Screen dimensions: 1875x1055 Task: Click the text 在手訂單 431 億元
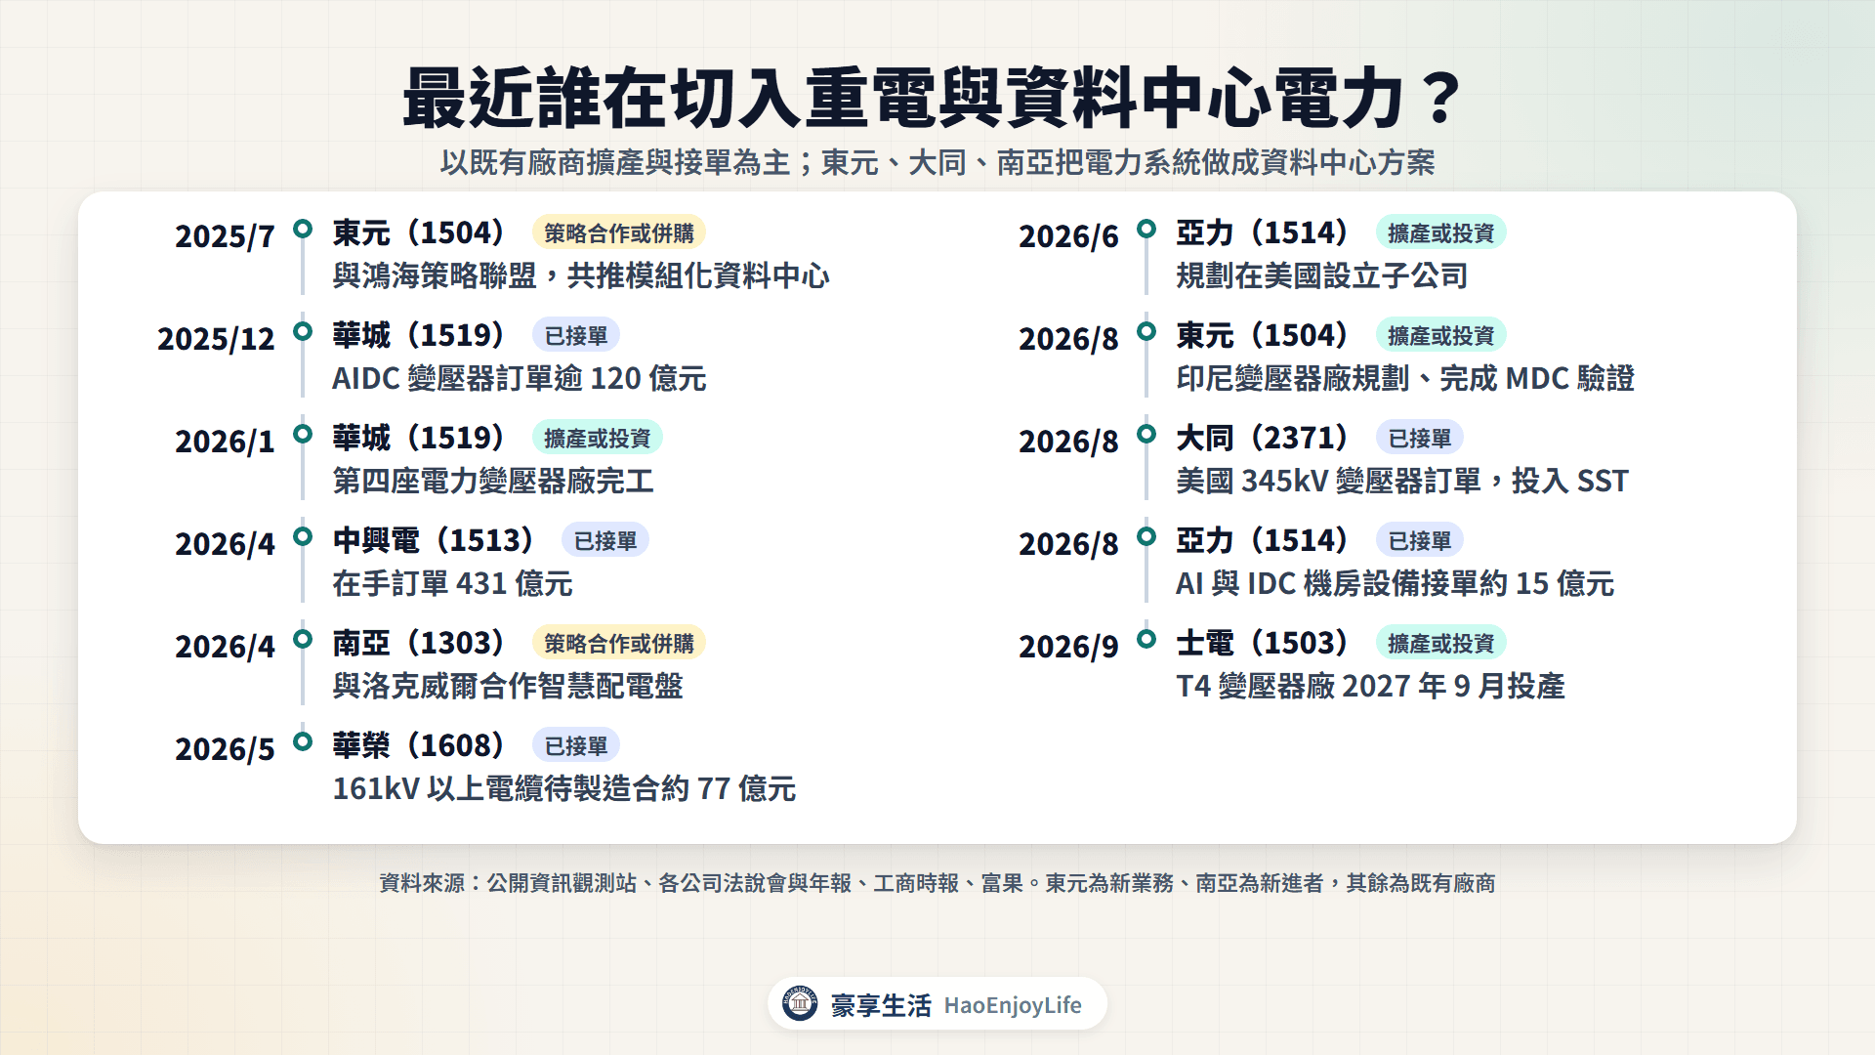(452, 584)
